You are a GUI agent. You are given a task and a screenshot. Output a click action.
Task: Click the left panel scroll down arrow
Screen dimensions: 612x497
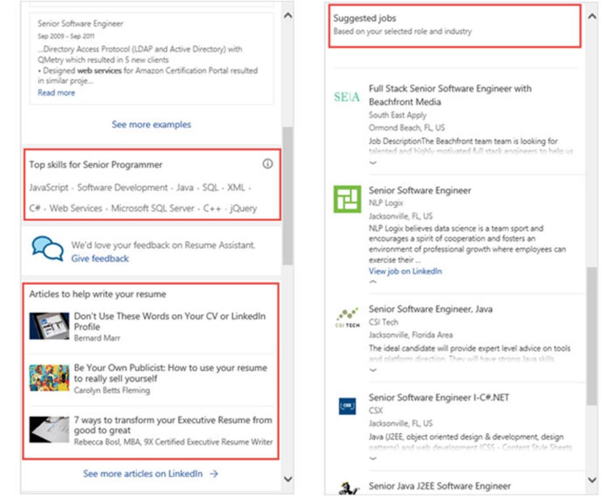288,479
